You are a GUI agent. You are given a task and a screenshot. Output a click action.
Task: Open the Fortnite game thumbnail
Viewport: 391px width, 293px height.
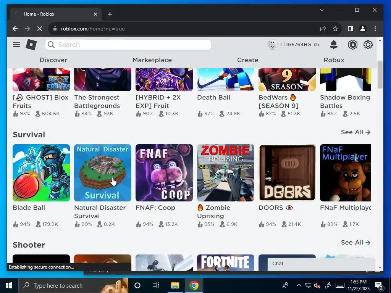coord(226,262)
